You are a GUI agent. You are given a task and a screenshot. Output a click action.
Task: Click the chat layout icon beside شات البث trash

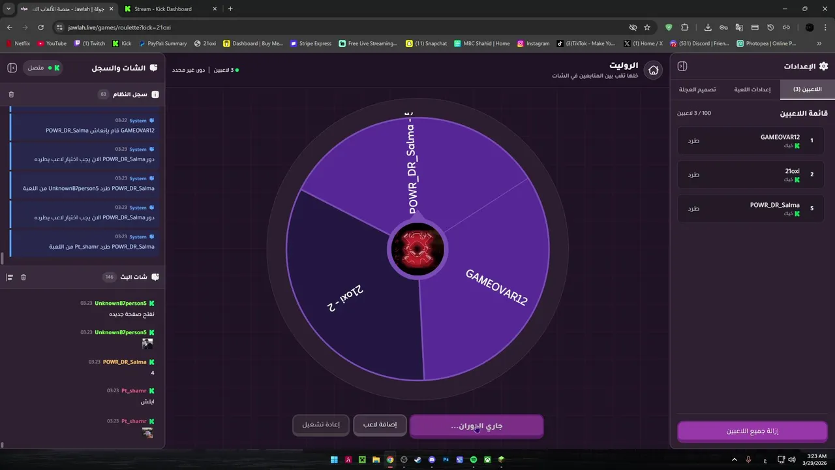[x=9, y=277]
